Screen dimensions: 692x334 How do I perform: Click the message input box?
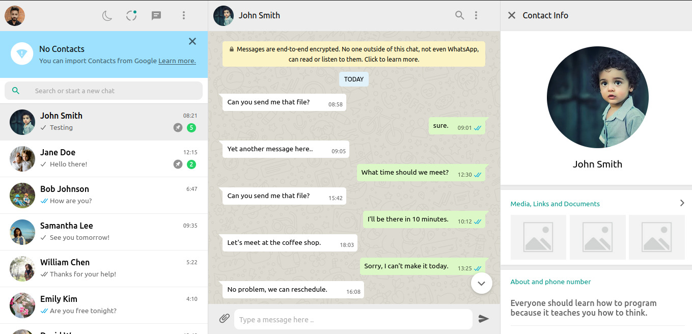tap(352, 320)
